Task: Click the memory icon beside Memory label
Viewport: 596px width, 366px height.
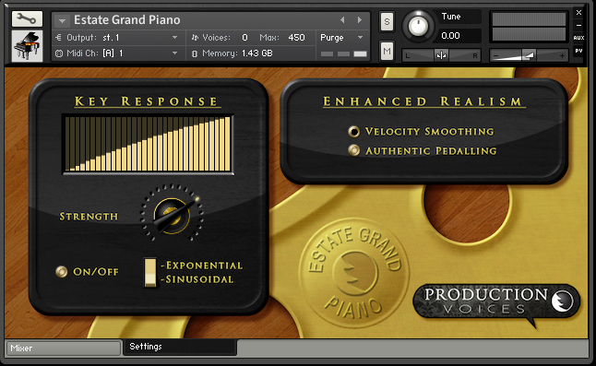Action: pyautogui.click(x=195, y=53)
